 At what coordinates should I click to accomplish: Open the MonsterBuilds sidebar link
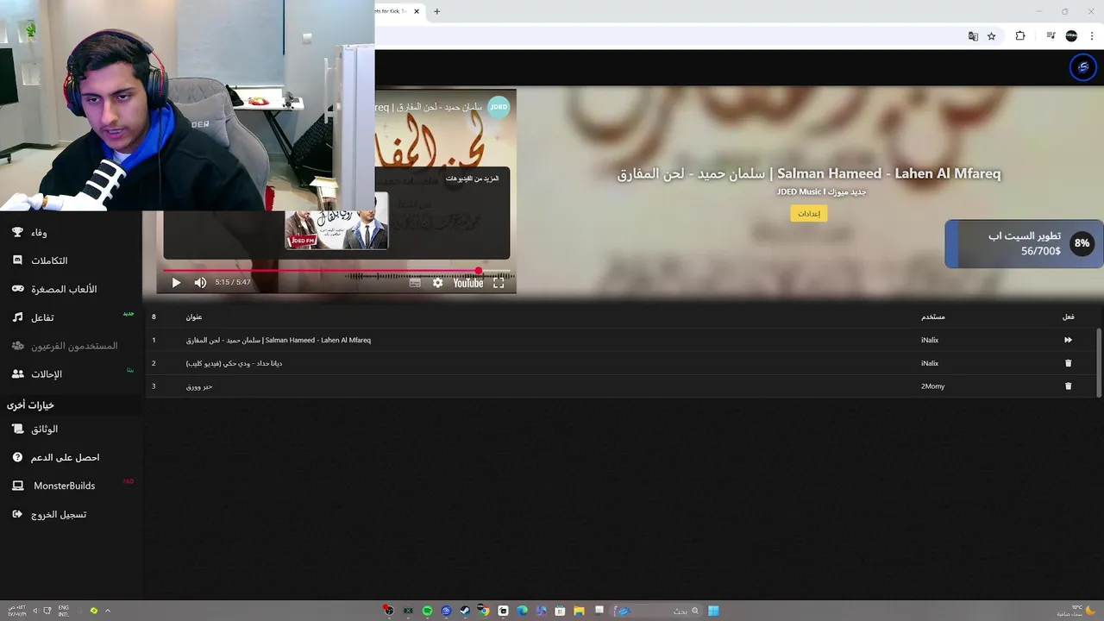(x=71, y=486)
